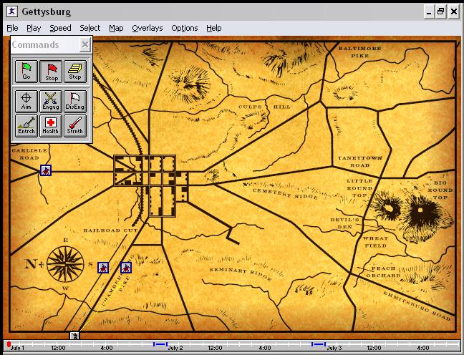Image resolution: width=464 pixels, height=355 pixels.
Task: Click 12:00 on the July 1 timeline
Action: 58,348
